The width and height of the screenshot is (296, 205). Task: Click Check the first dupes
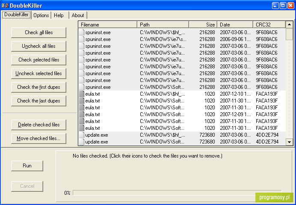point(38,87)
